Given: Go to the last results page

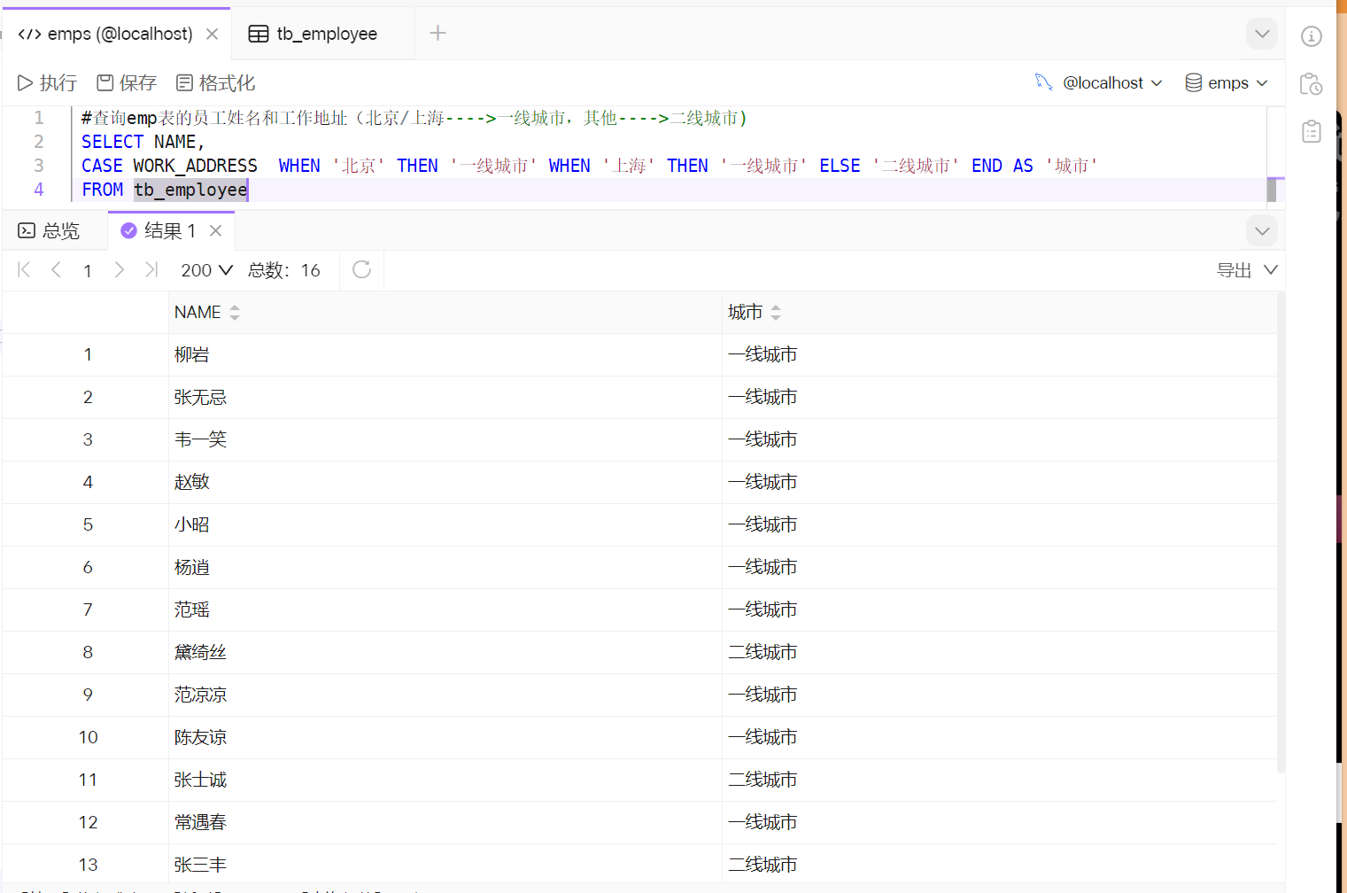Looking at the screenshot, I should click(151, 270).
